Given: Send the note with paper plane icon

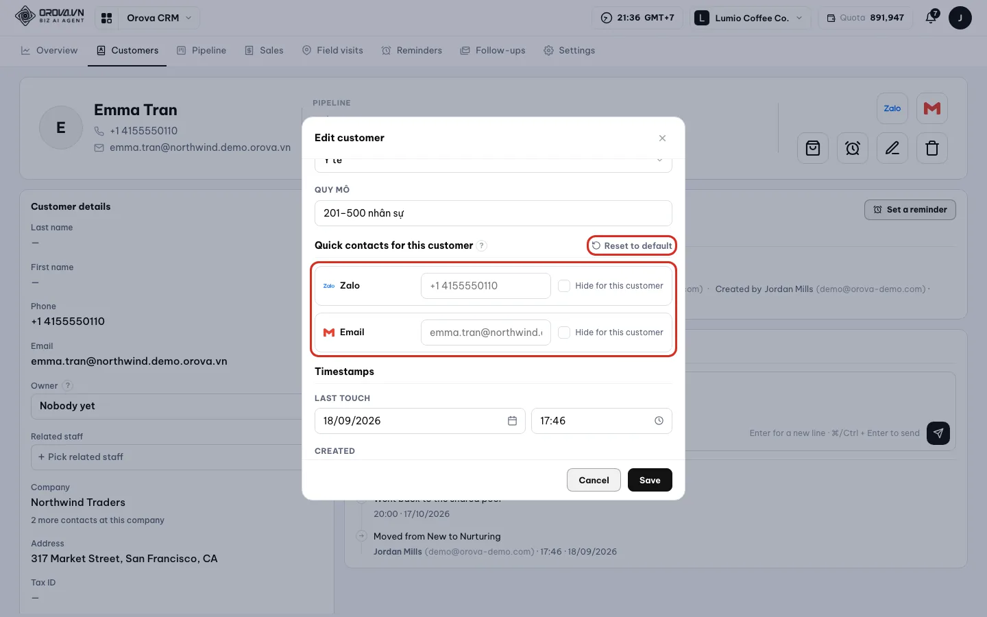Looking at the screenshot, I should (x=938, y=433).
